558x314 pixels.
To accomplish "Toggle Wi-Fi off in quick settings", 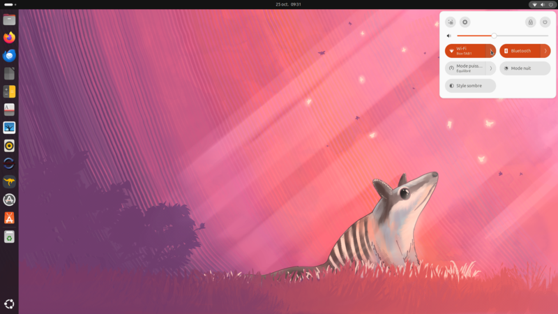I will [x=465, y=51].
